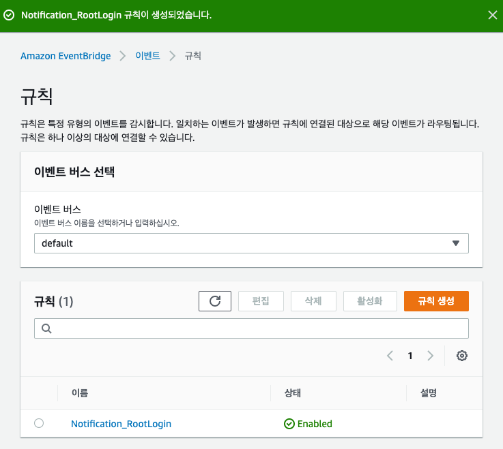Click the 설명 column header
Image resolution: width=503 pixels, height=449 pixels.
click(429, 392)
